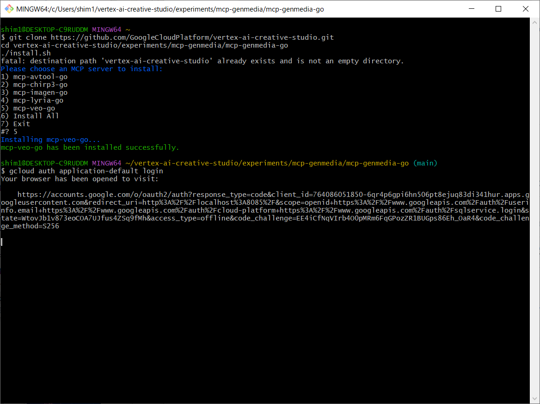Click the '7) Exit' menu option
This screenshot has height=404, width=540.
click(x=16, y=124)
